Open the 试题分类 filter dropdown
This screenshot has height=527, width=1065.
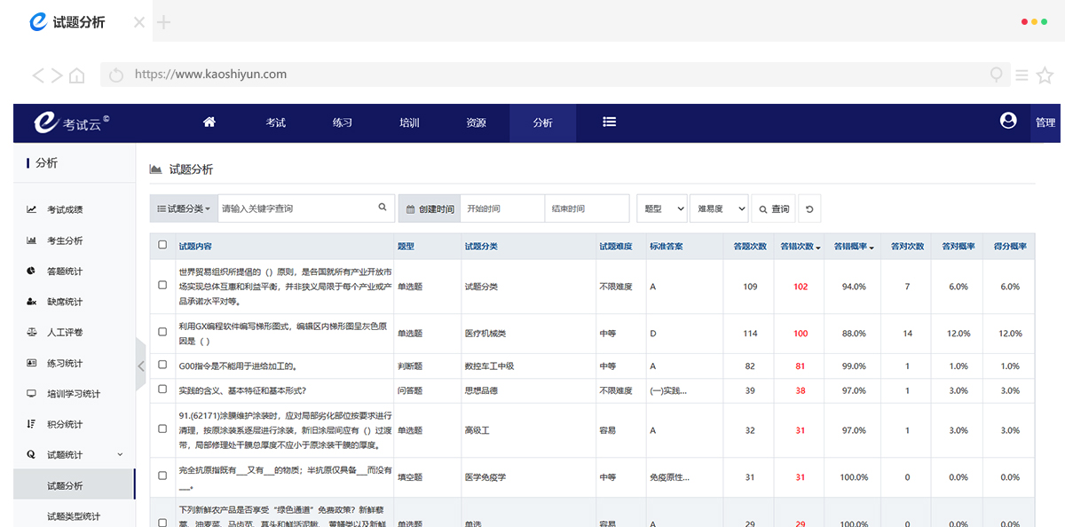pyautogui.click(x=184, y=208)
